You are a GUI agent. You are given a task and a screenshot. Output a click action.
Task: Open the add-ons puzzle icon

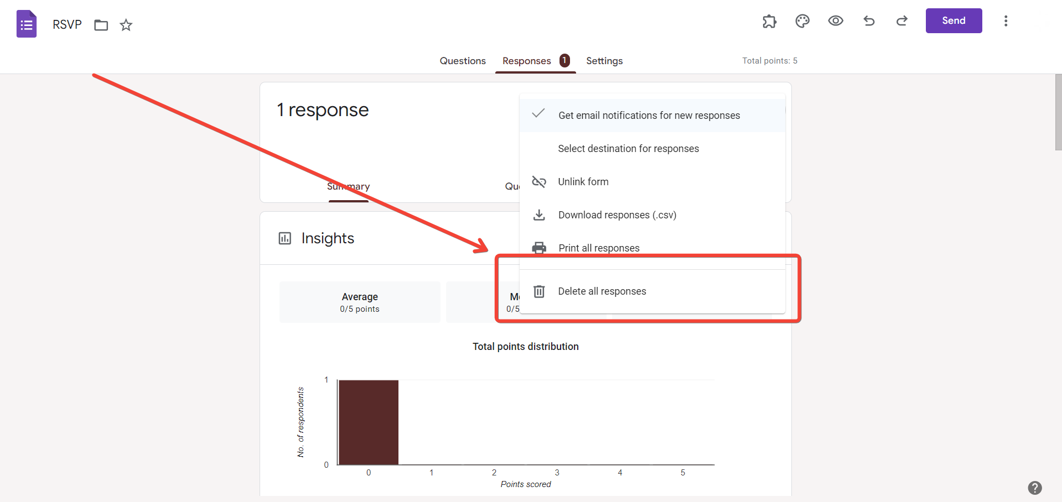click(x=769, y=21)
